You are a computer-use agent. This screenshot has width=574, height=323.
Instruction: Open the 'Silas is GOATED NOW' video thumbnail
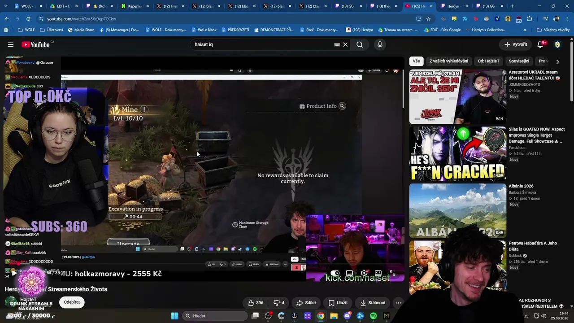coord(457,153)
